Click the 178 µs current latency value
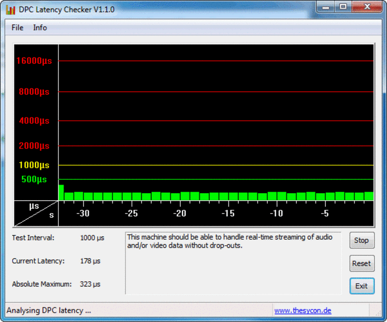Image resolution: width=387 pixels, height=322 pixels. click(90, 261)
